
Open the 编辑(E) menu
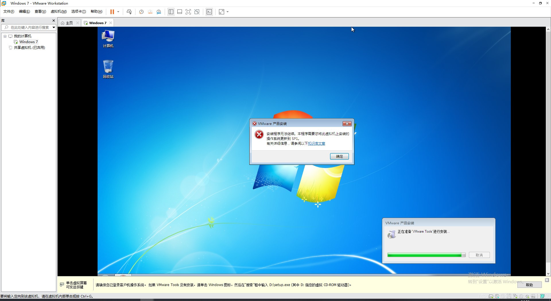point(24,11)
